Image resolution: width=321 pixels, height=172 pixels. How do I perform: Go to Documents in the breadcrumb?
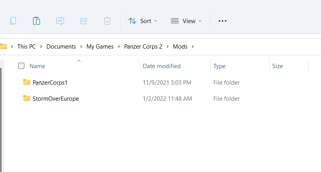tap(61, 47)
